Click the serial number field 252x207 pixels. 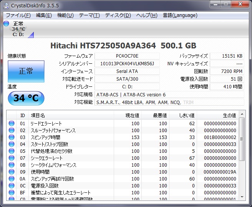(x=127, y=64)
